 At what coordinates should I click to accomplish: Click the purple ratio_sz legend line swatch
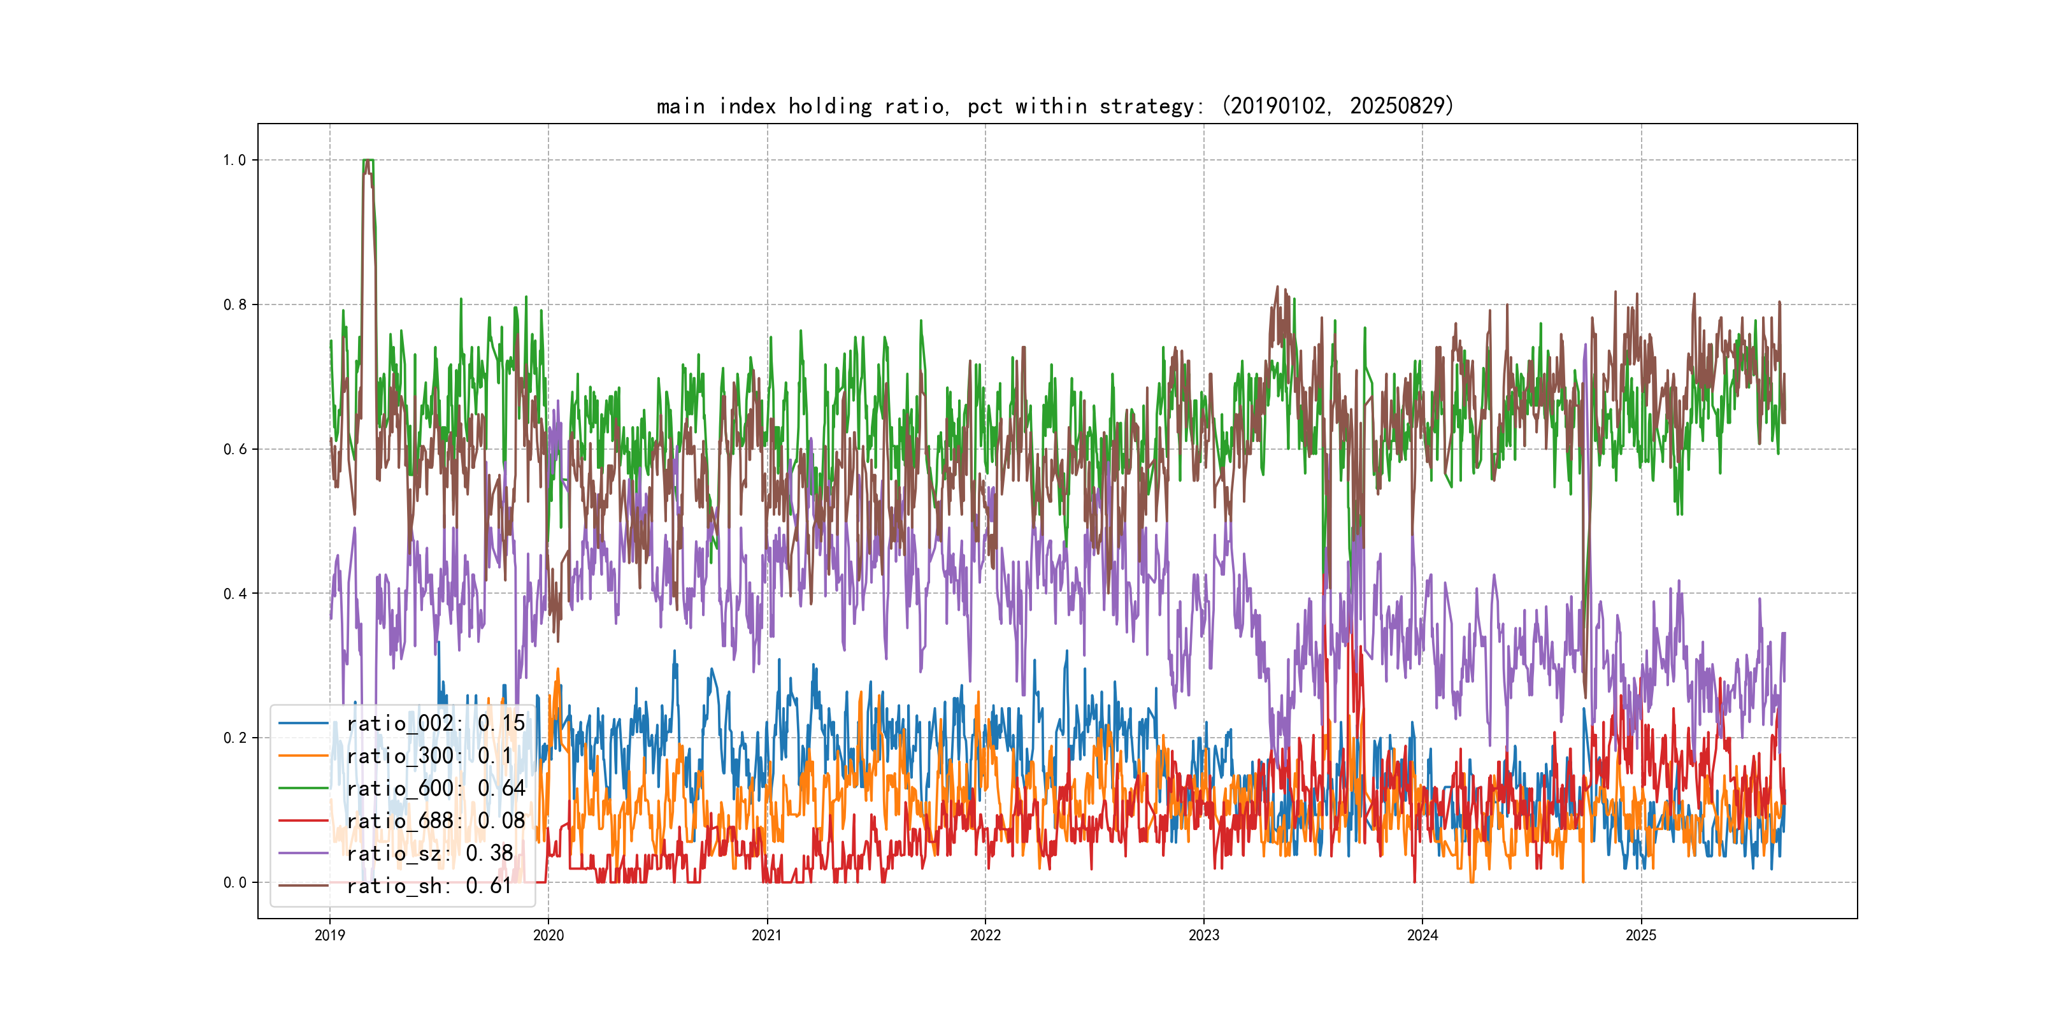point(304,854)
